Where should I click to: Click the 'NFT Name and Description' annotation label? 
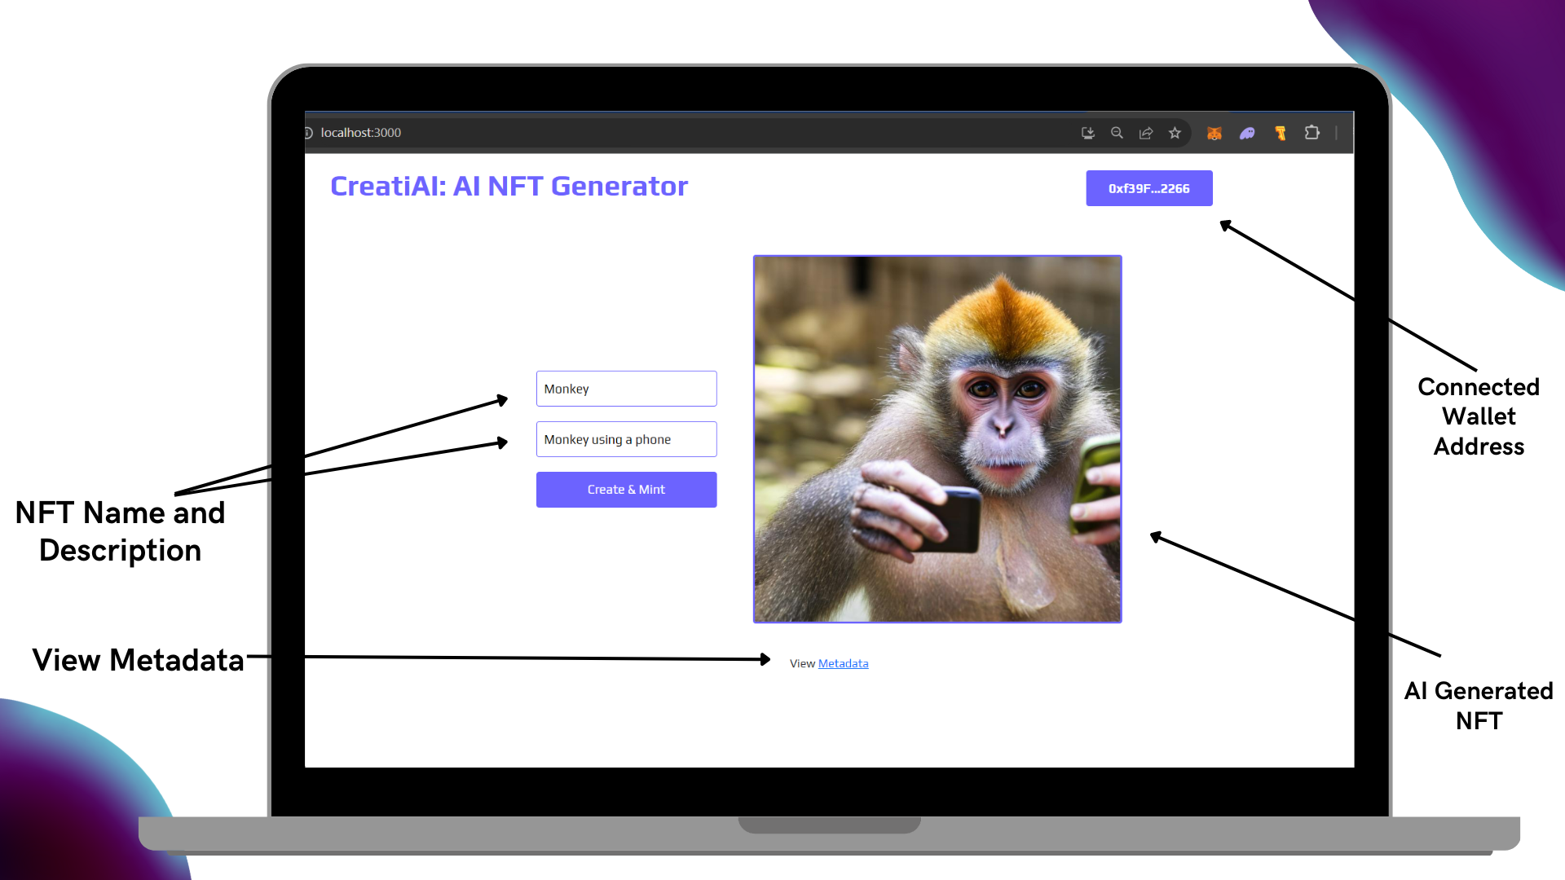pyautogui.click(x=120, y=531)
